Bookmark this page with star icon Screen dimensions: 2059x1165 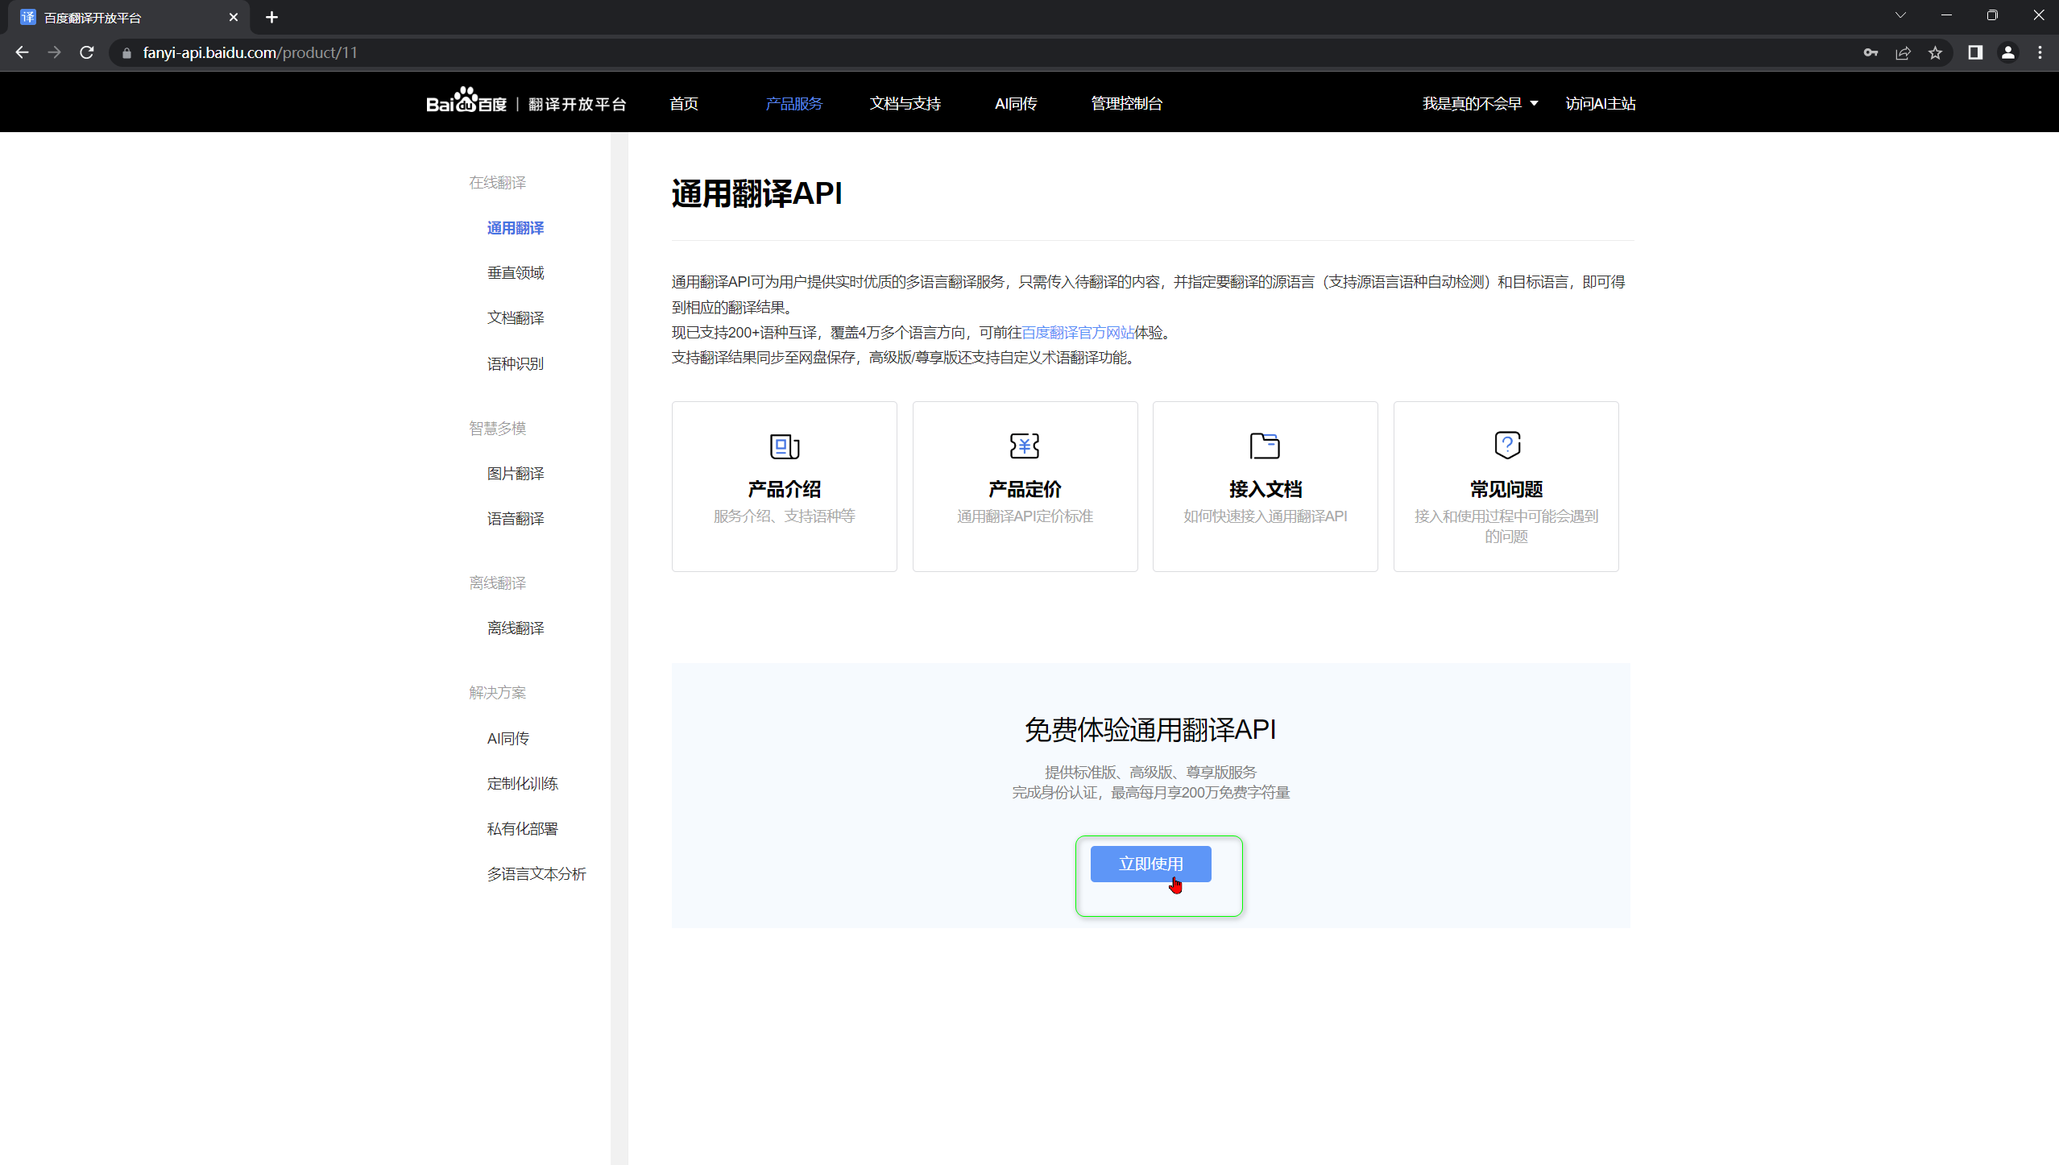(1935, 52)
